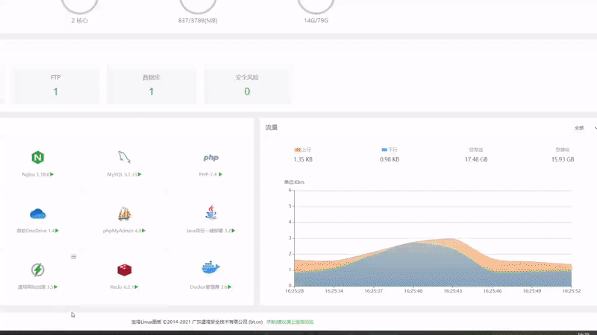Open the PHP logo icon
Image resolution: width=597 pixels, height=335 pixels.
click(210, 158)
